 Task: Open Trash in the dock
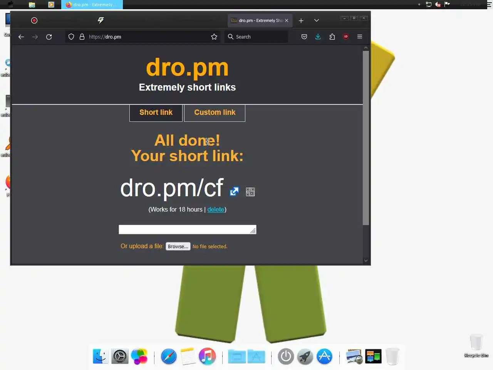click(392, 356)
